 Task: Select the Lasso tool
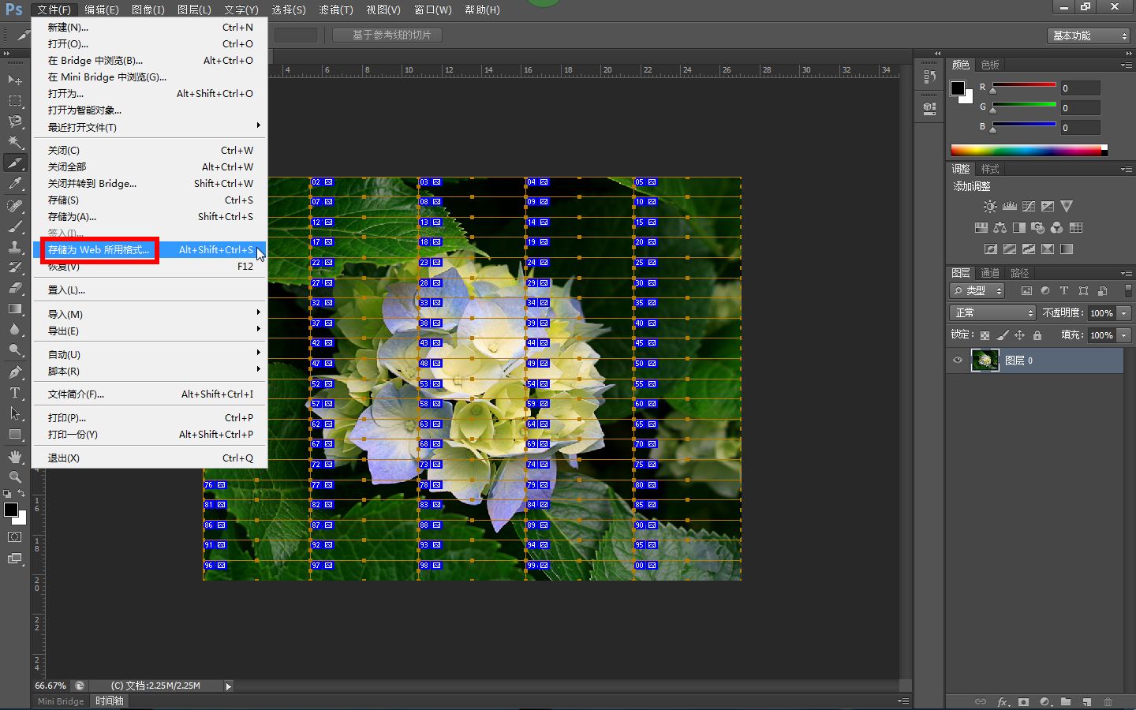point(15,121)
